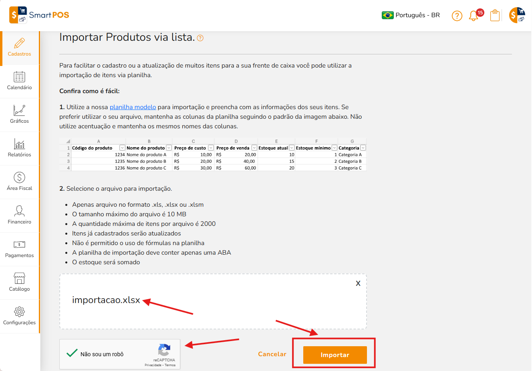Click the help question mark in header
The height and width of the screenshot is (371, 532).
pos(457,16)
